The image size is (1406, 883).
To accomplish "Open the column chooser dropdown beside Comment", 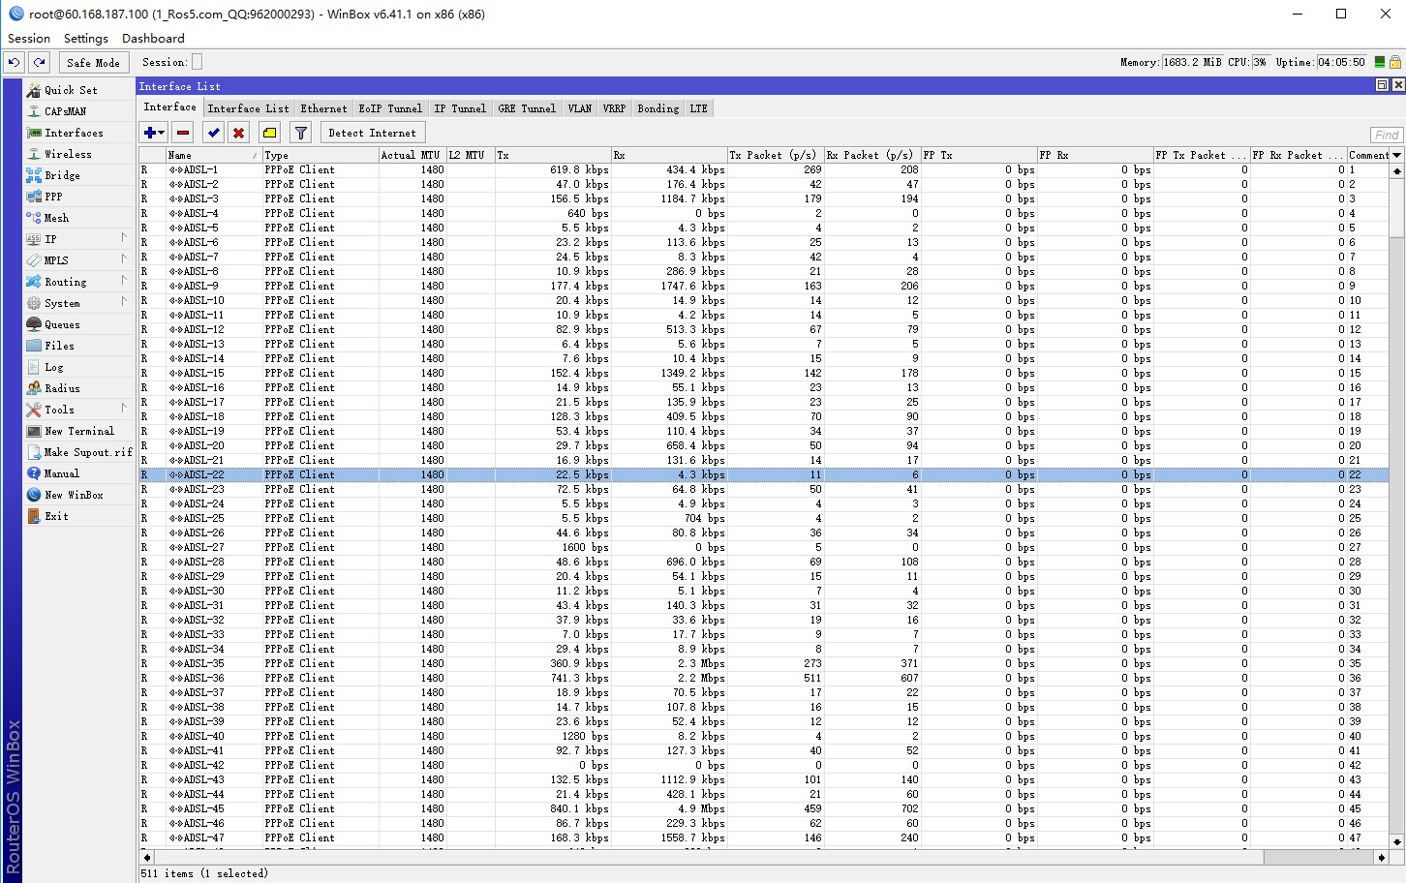I will [x=1396, y=155].
